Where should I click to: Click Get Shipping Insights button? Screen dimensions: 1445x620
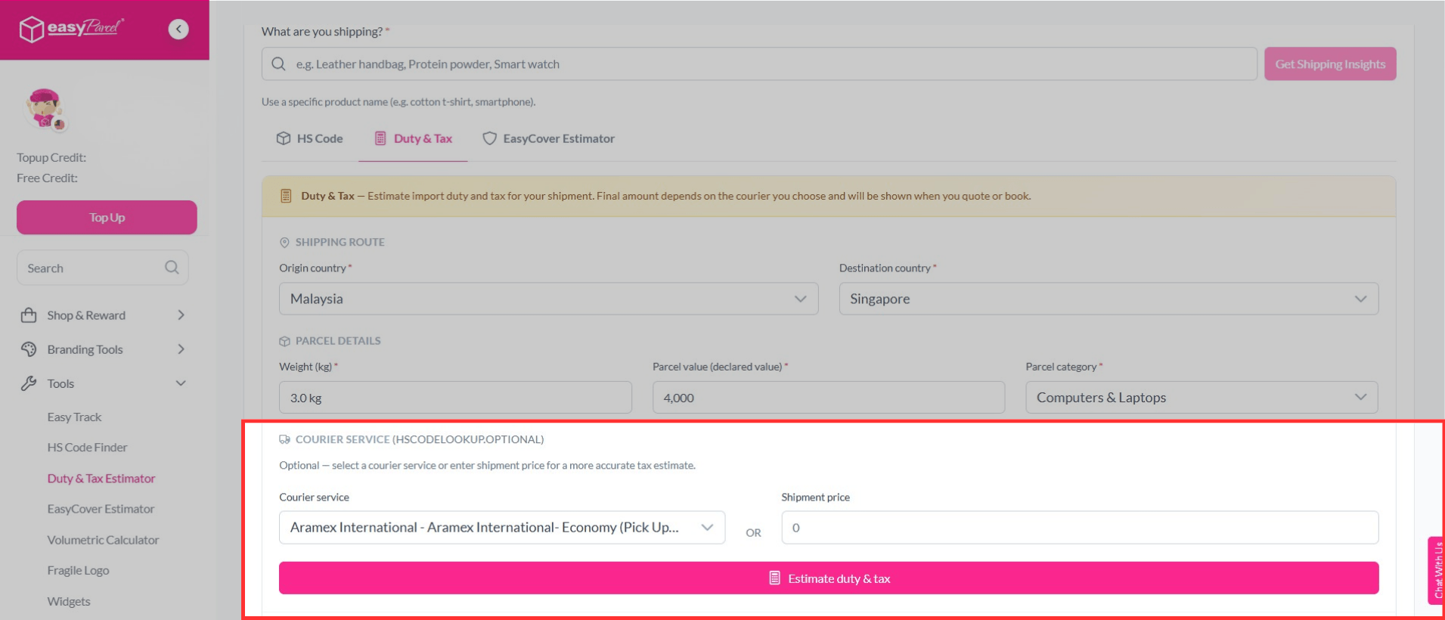(1330, 64)
